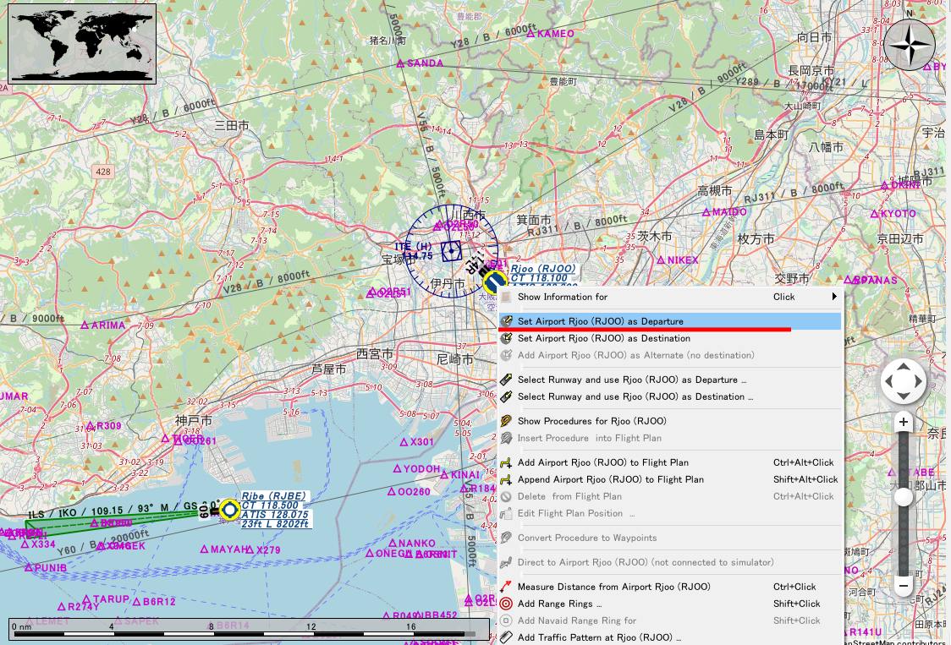Viewport: 951px width, 645px height.
Task: Select the ITE VOR station symbol
Action: [451, 250]
